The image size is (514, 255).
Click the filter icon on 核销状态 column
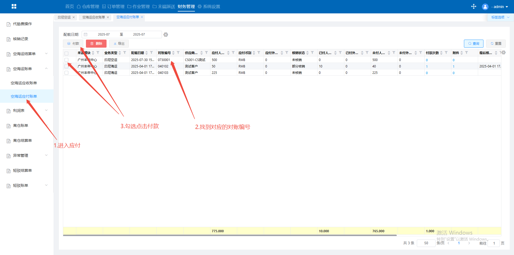tap(312, 53)
